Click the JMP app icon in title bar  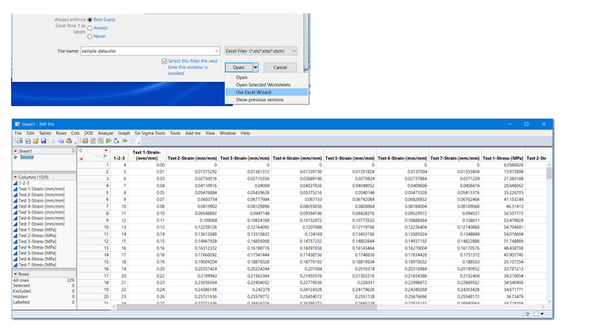(x=17, y=124)
